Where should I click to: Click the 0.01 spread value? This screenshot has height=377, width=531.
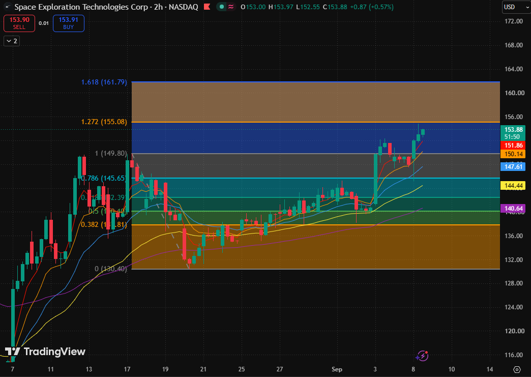pos(44,23)
